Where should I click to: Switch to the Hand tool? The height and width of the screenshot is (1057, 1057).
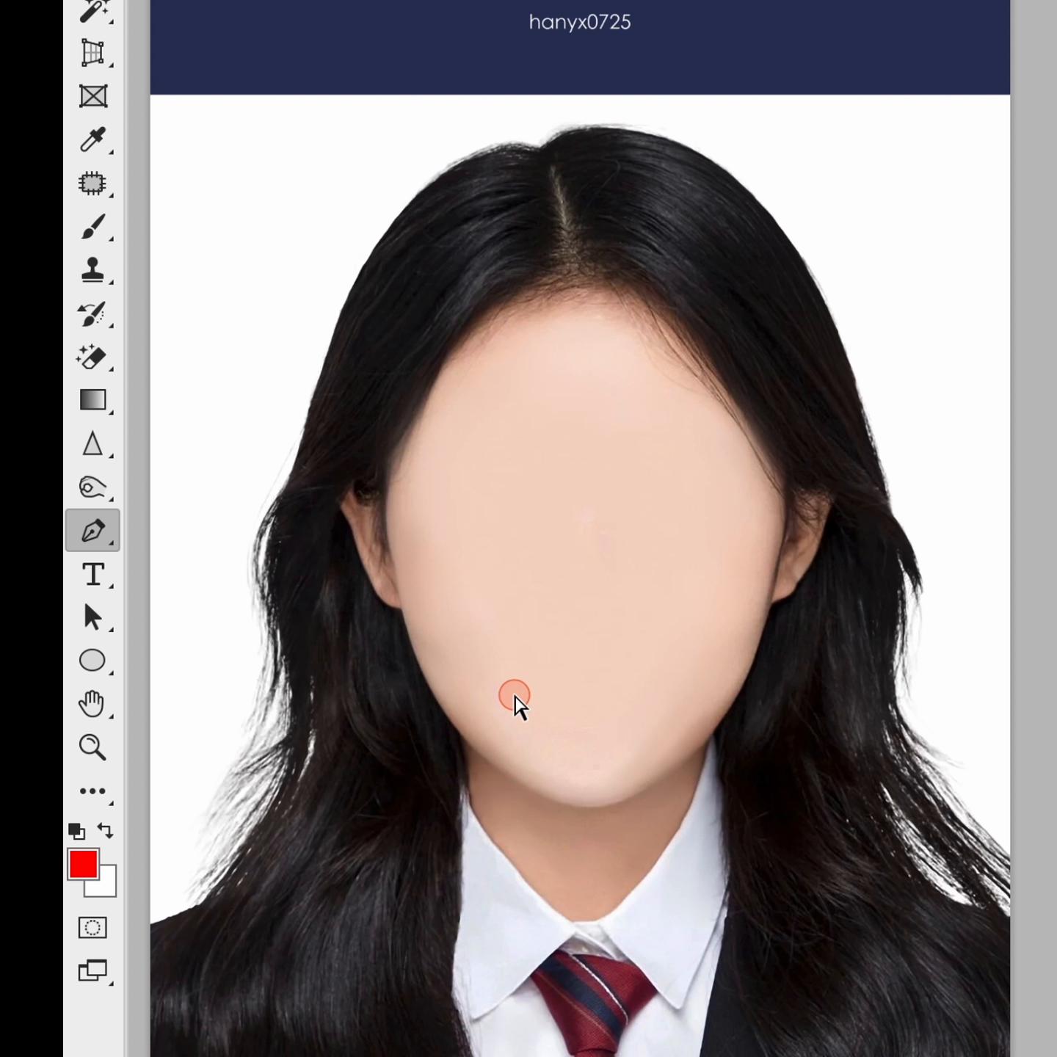[92, 704]
